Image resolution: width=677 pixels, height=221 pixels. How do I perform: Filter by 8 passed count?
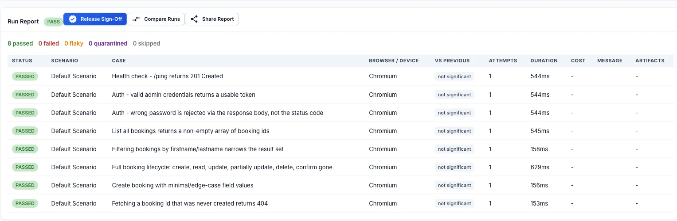(x=20, y=43)
